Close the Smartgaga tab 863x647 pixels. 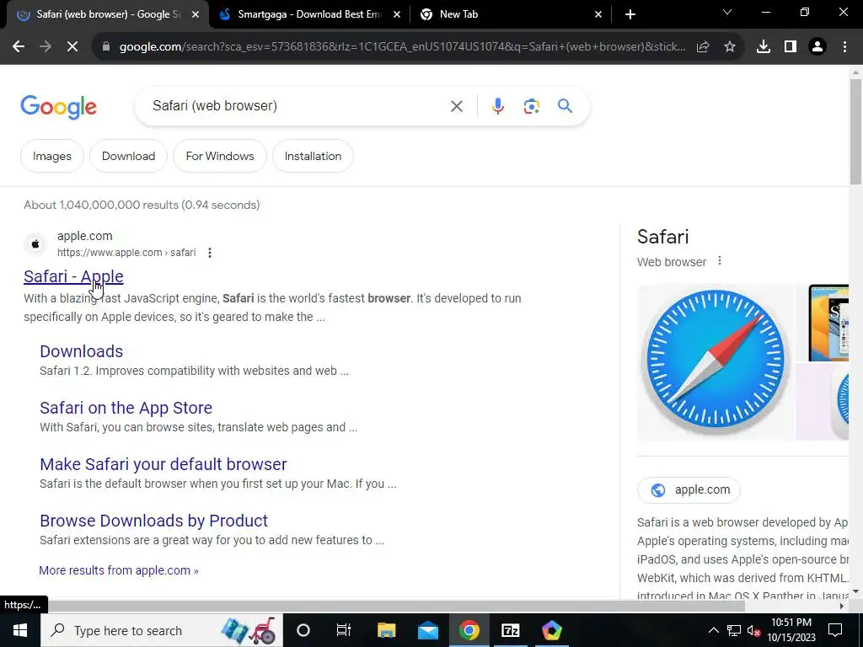pos(397,14)
